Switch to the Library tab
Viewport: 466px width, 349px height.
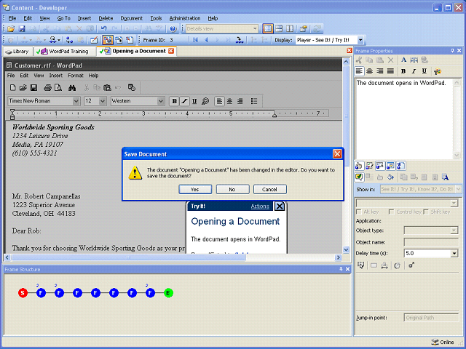18,52
